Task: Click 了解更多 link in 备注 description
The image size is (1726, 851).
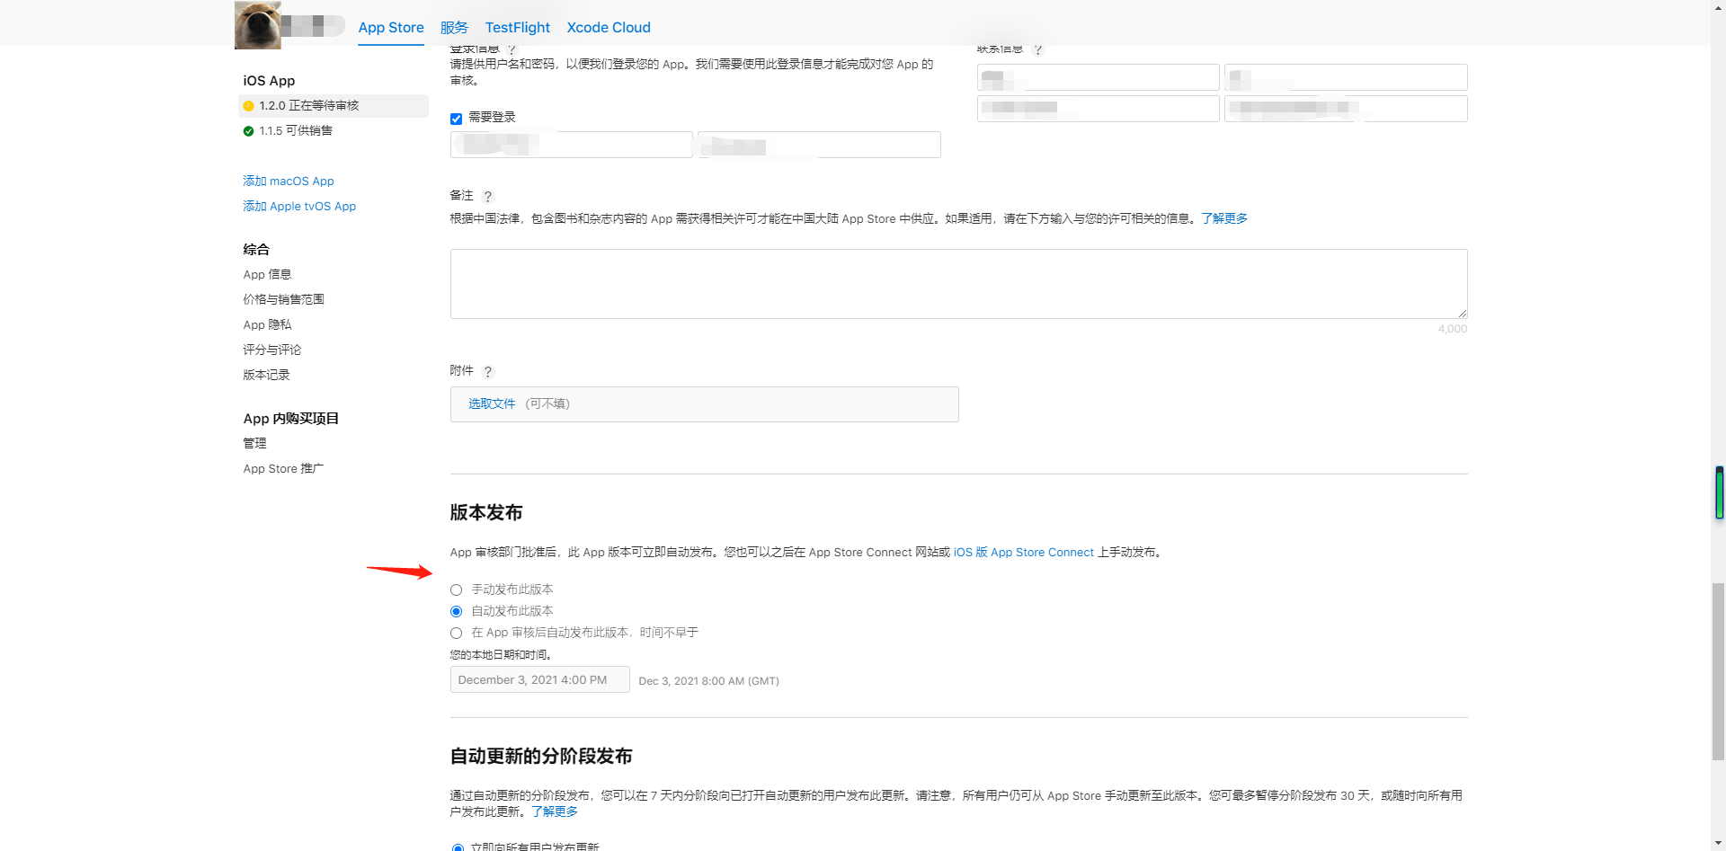Action: point(1224,219)
